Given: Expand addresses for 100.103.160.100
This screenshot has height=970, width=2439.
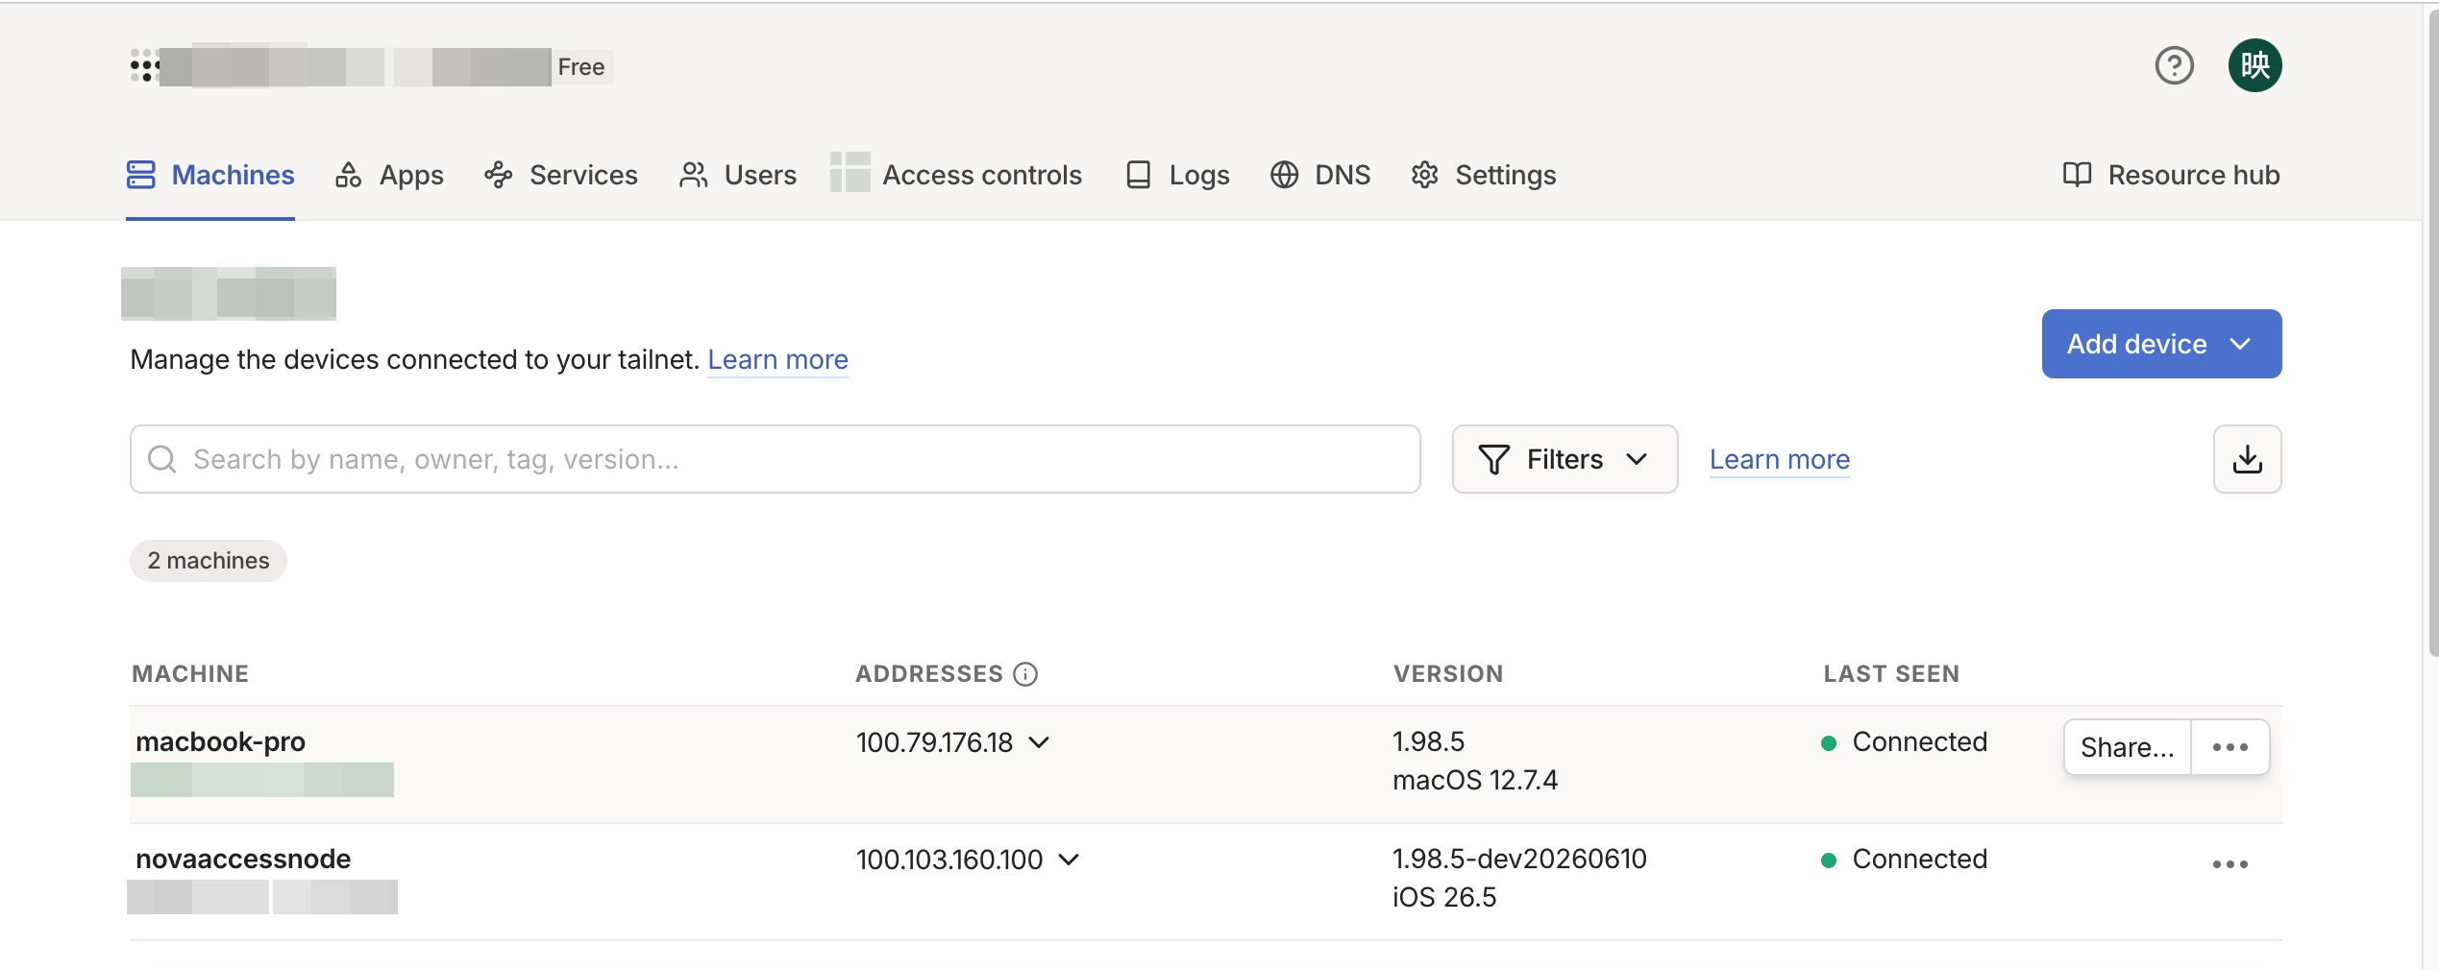Looking at the screenshot, I should point(1069,860).
